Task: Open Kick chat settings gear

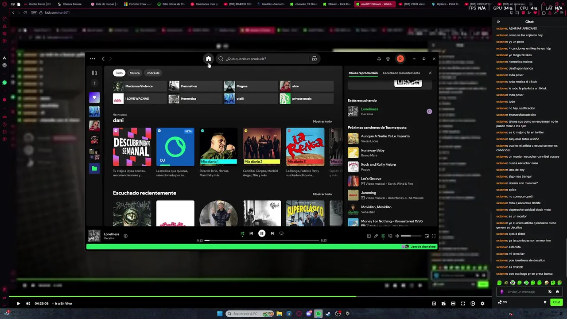Action: (545, 302)
